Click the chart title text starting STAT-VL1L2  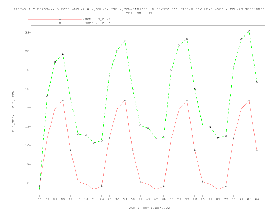click(140, 9)
